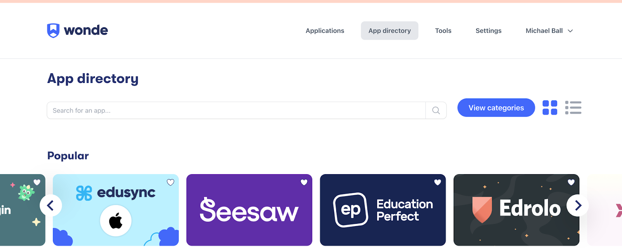The image size is (622, 249).
Task: Select the App directory tab
Action: 390,31
